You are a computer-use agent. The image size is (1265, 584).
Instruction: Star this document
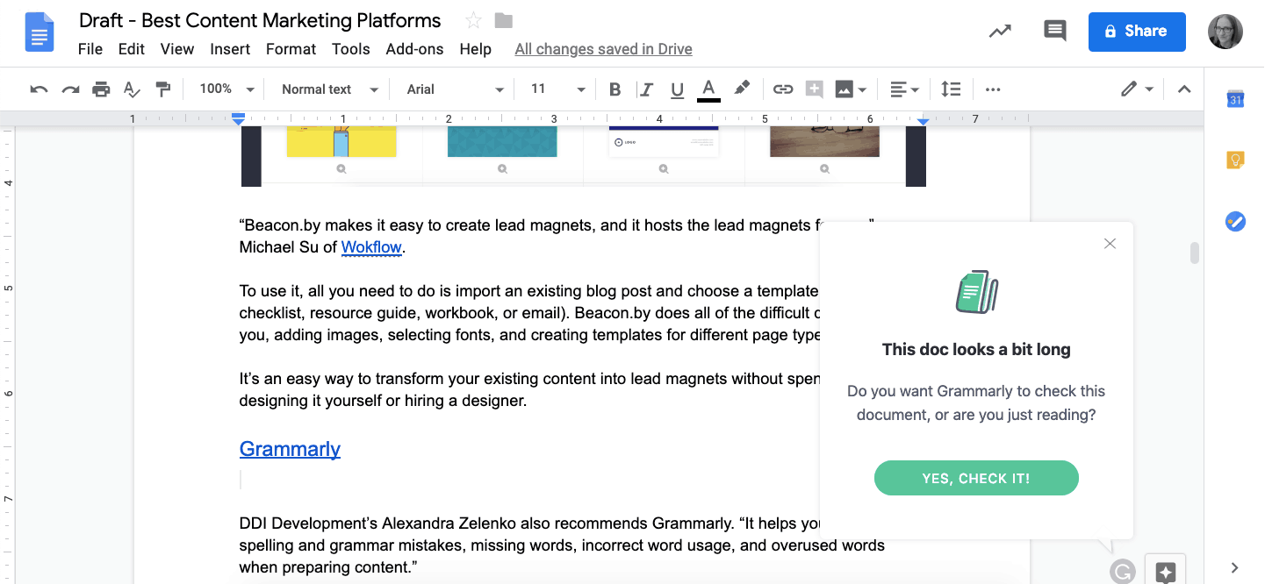(x=473, y=21)
